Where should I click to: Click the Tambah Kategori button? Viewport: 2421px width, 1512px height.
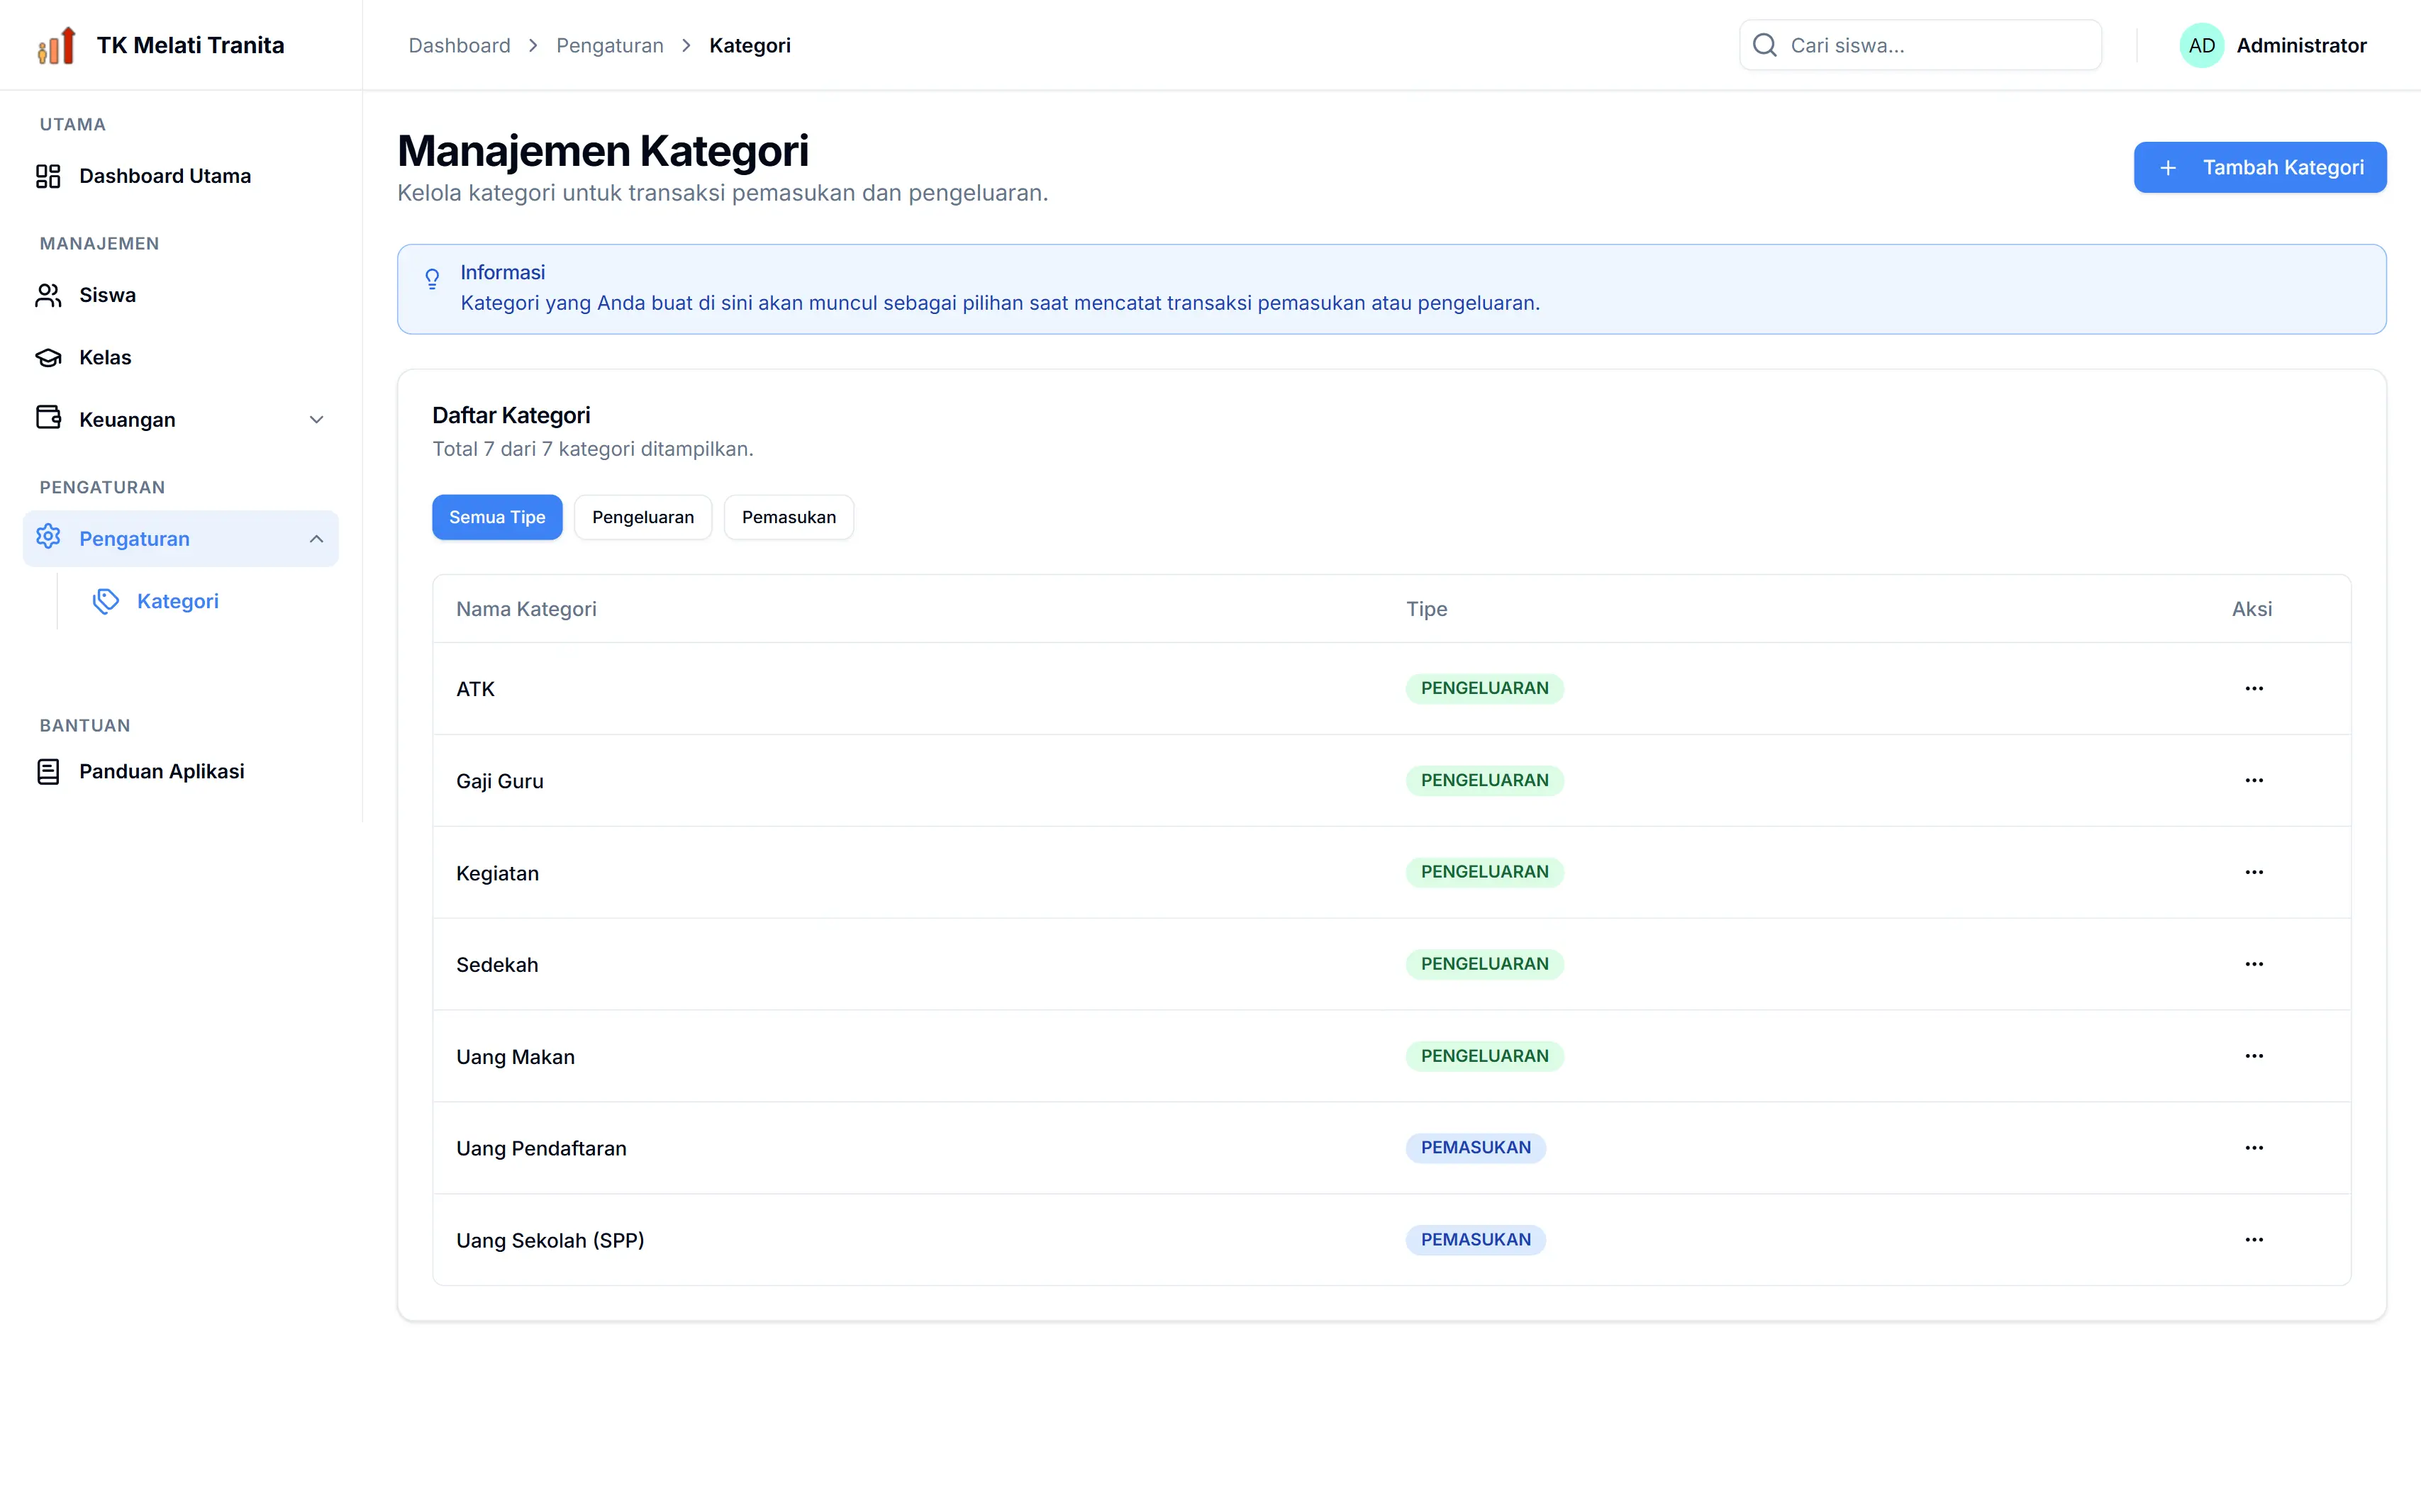coord(2259,167)
